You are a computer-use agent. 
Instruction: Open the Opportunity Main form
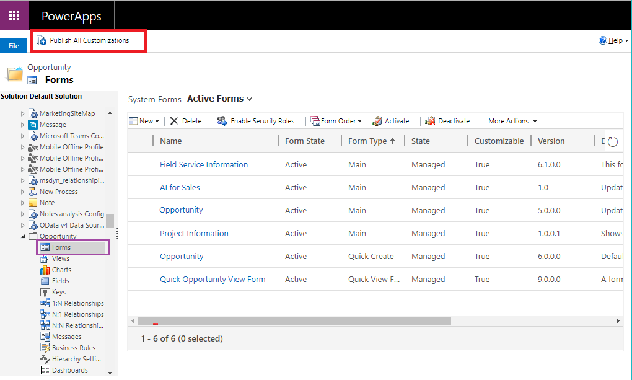181,210
